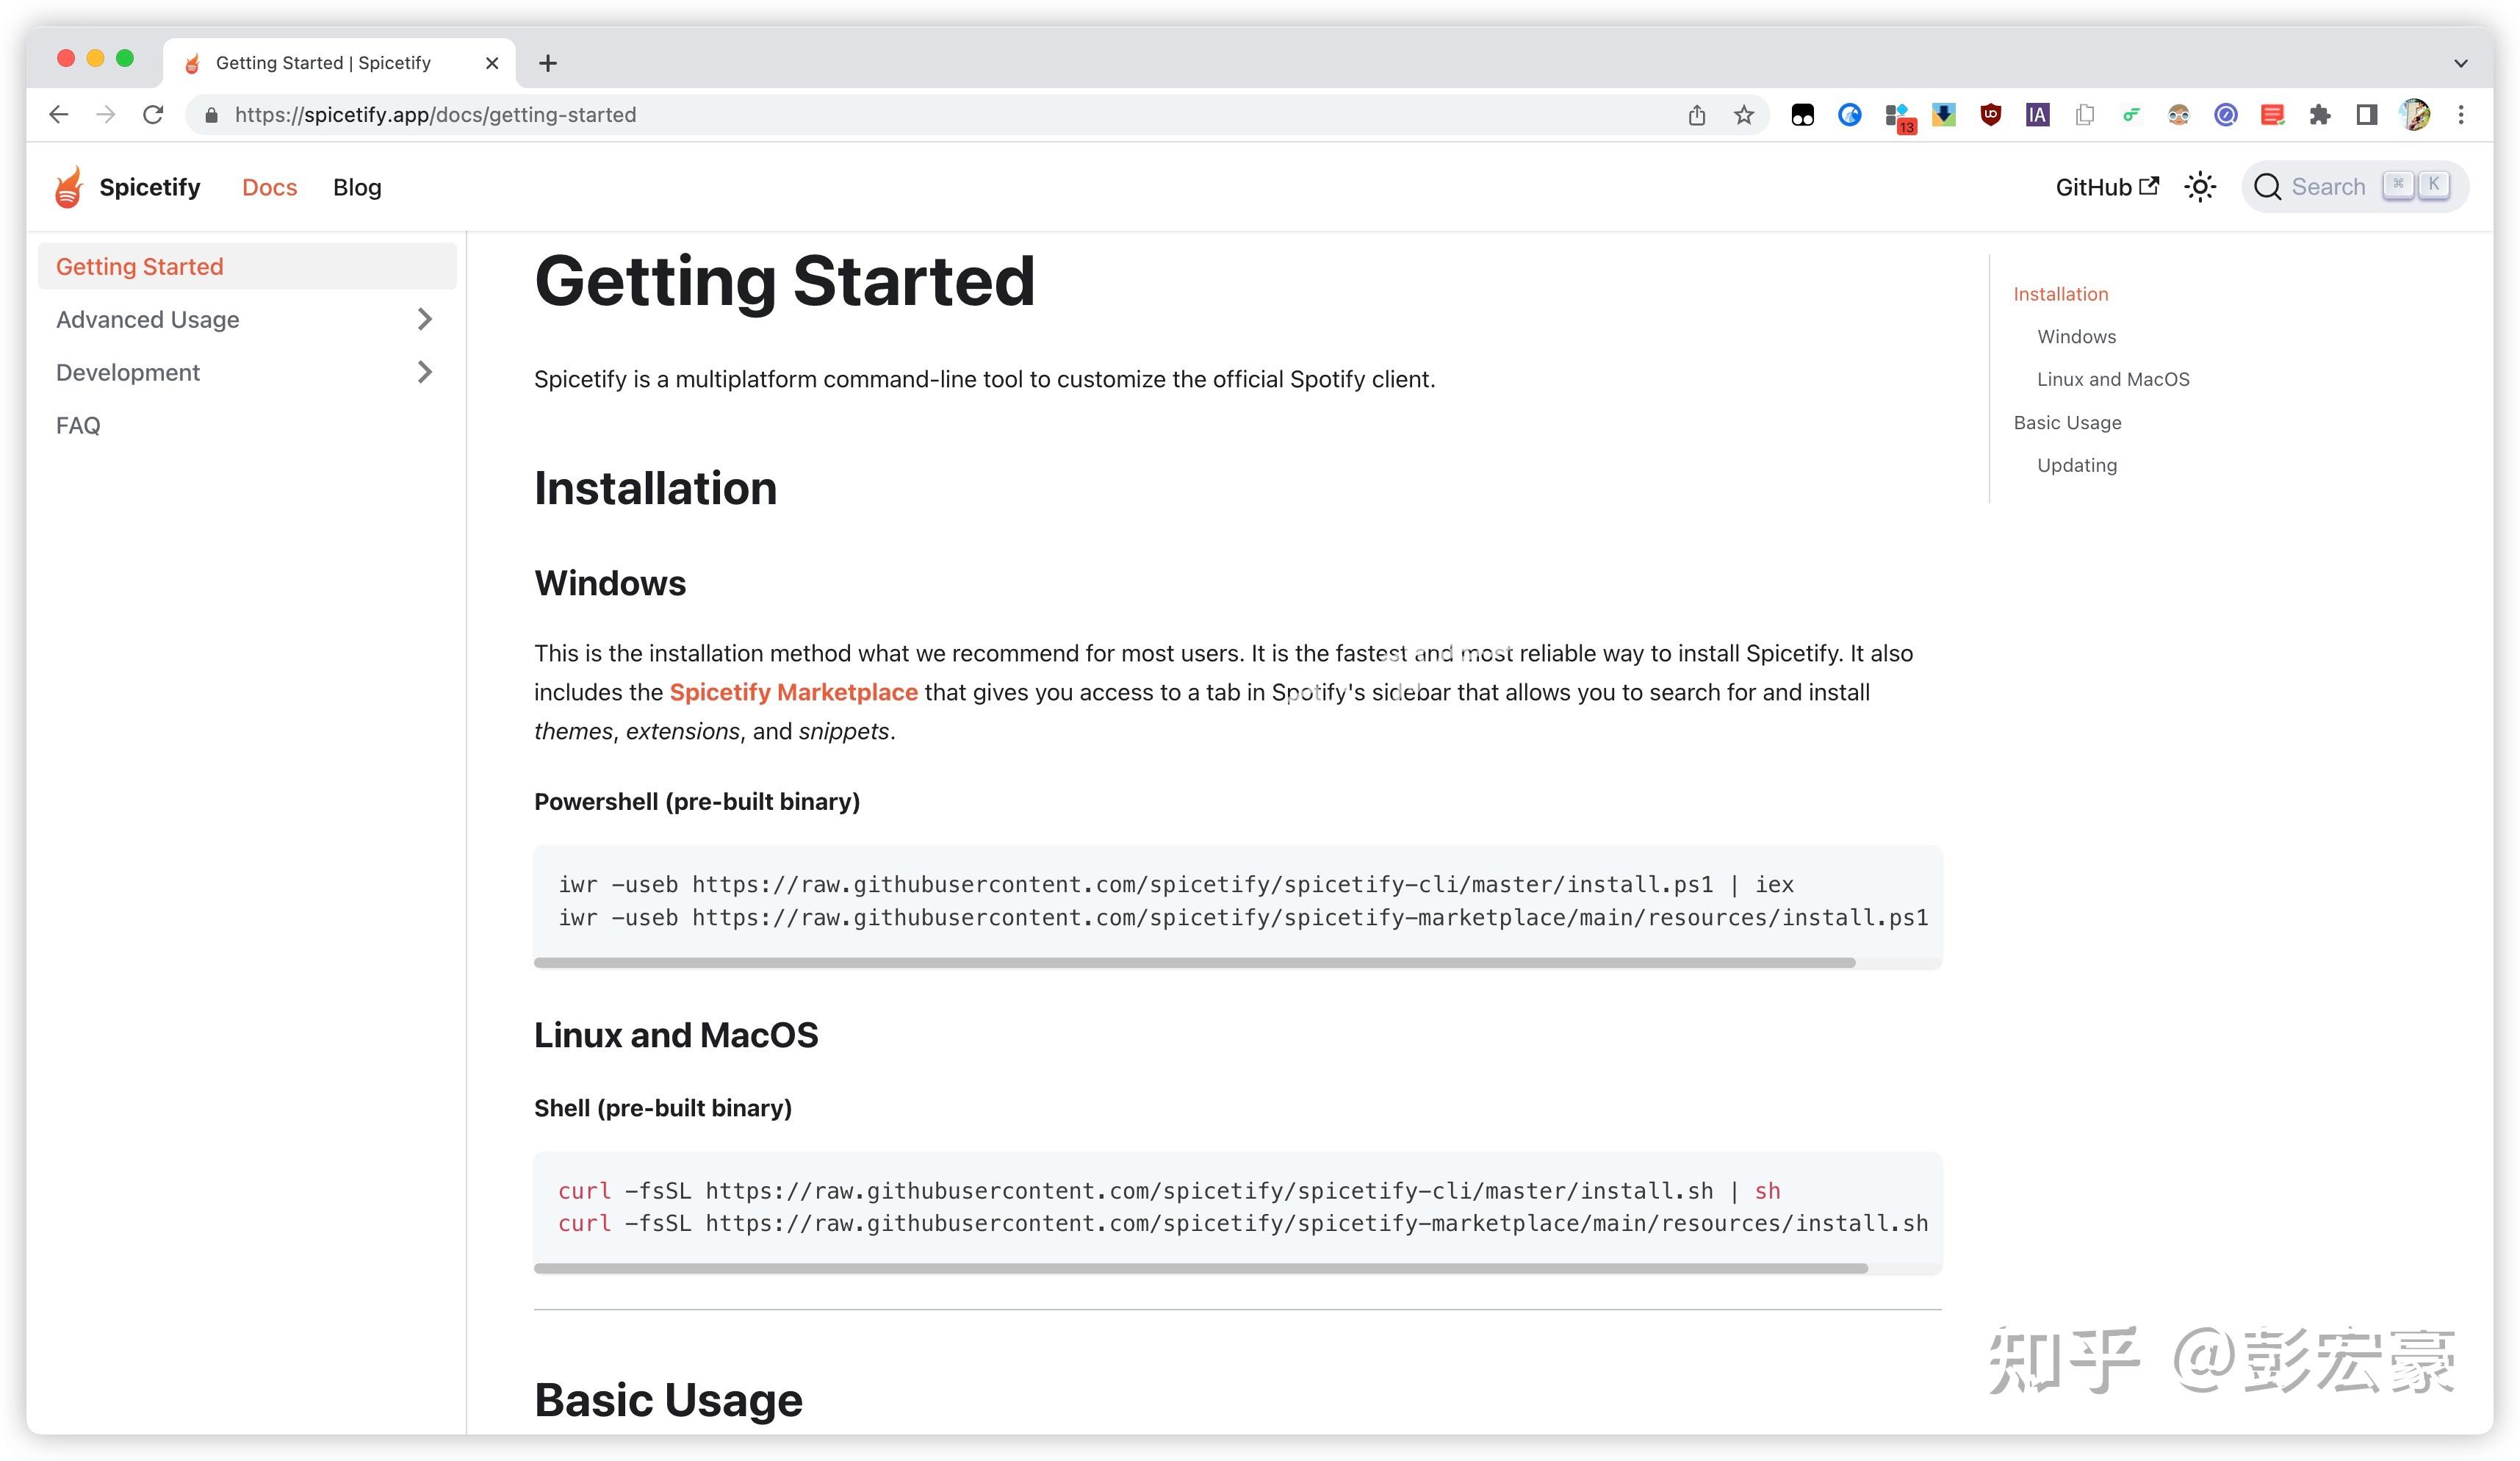
Task: Open a new browser tab
Action: click(548, 63)
